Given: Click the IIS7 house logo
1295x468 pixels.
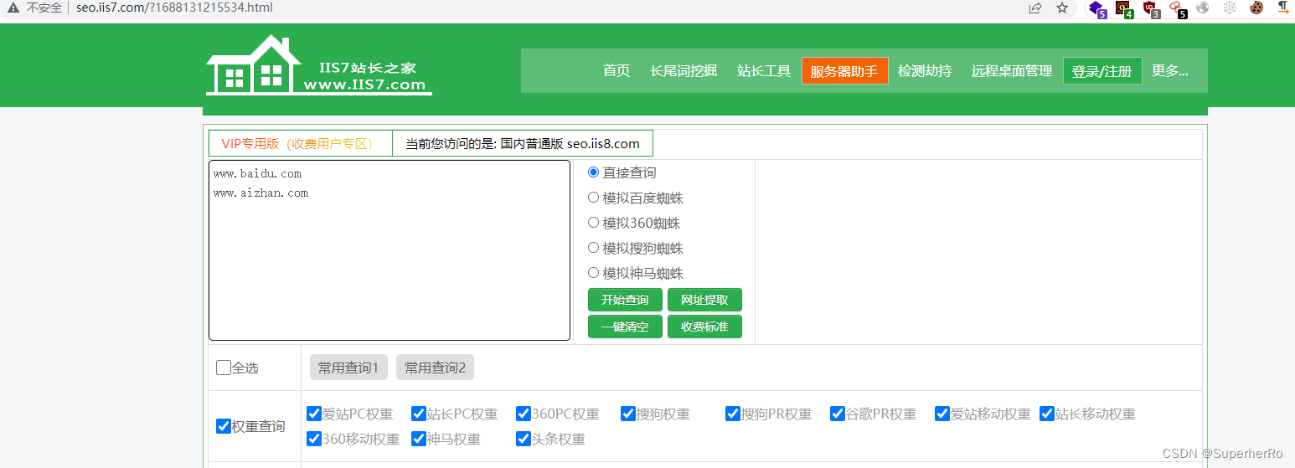Looking at the screenshot, I should (318, 65).
